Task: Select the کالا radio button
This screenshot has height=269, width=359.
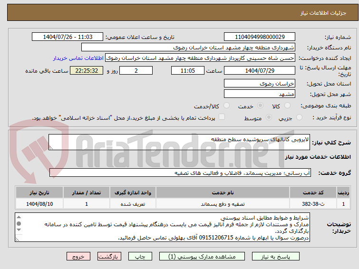Action: point(287,106)
